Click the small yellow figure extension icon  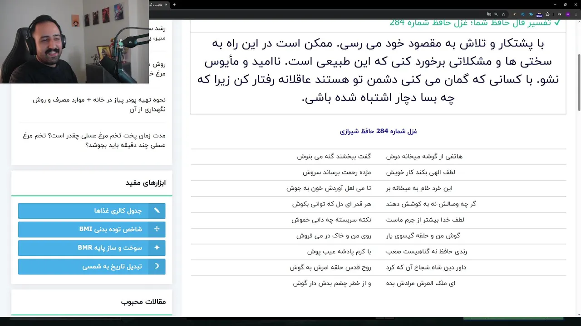(x=515, y=14)
